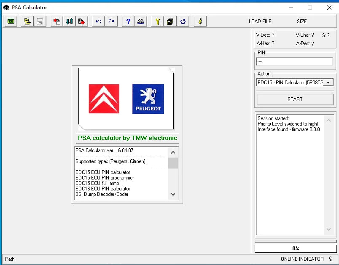Click the 'S: ?' value

[326, 35]
